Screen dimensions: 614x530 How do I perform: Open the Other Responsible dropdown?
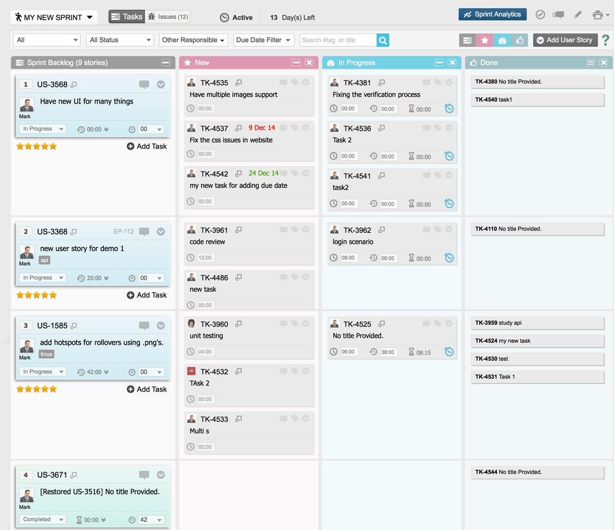(x=193, y=40)
